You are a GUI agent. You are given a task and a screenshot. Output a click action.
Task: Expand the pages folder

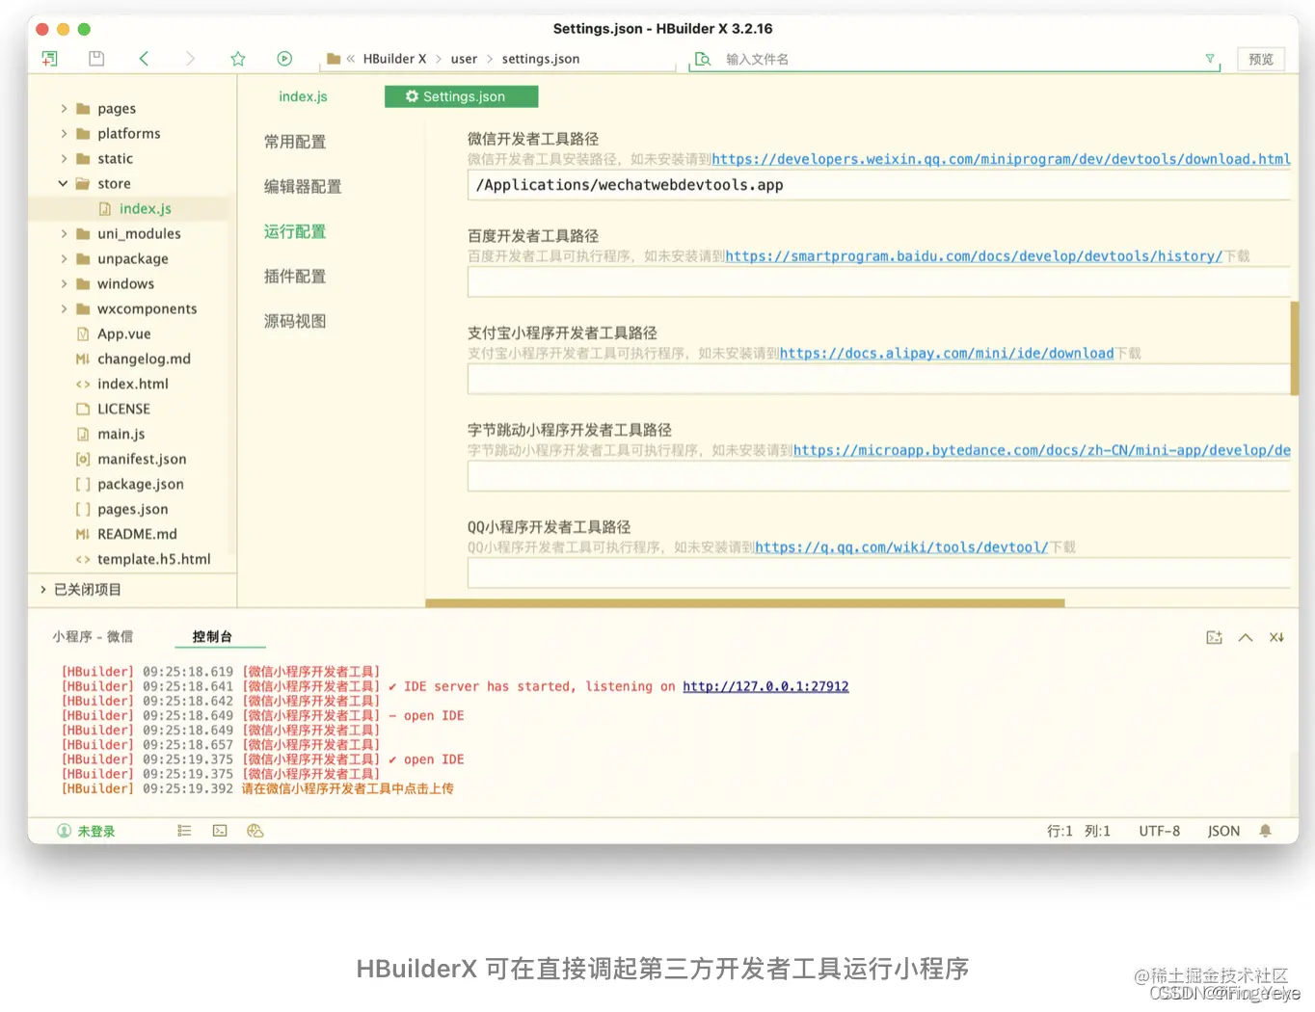[64, 109]
